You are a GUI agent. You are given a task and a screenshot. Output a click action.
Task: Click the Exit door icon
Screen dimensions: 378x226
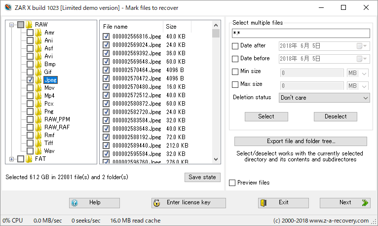point(264,203)
